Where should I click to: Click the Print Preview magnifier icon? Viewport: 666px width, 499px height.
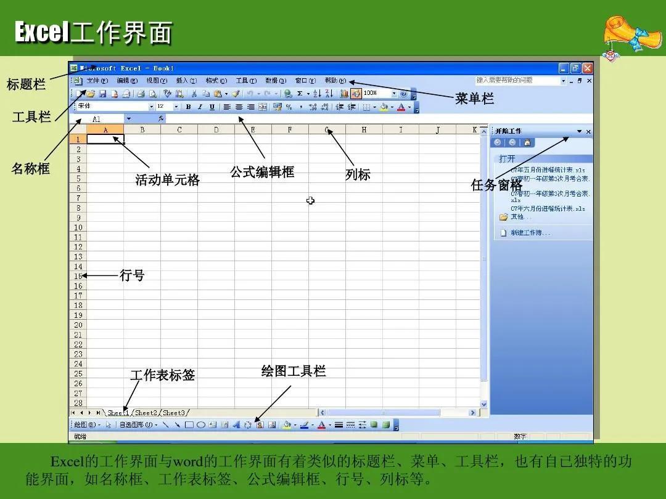point(153,94)
